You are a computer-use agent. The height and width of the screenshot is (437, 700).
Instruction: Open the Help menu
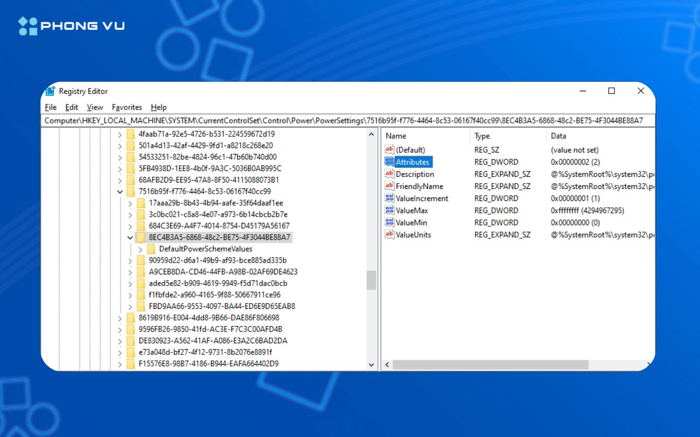click(x=158, y=107)
